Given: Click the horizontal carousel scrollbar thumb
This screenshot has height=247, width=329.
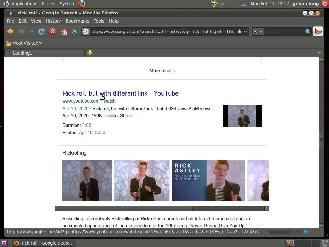Looking at the screenshot, I should point(126,208).
